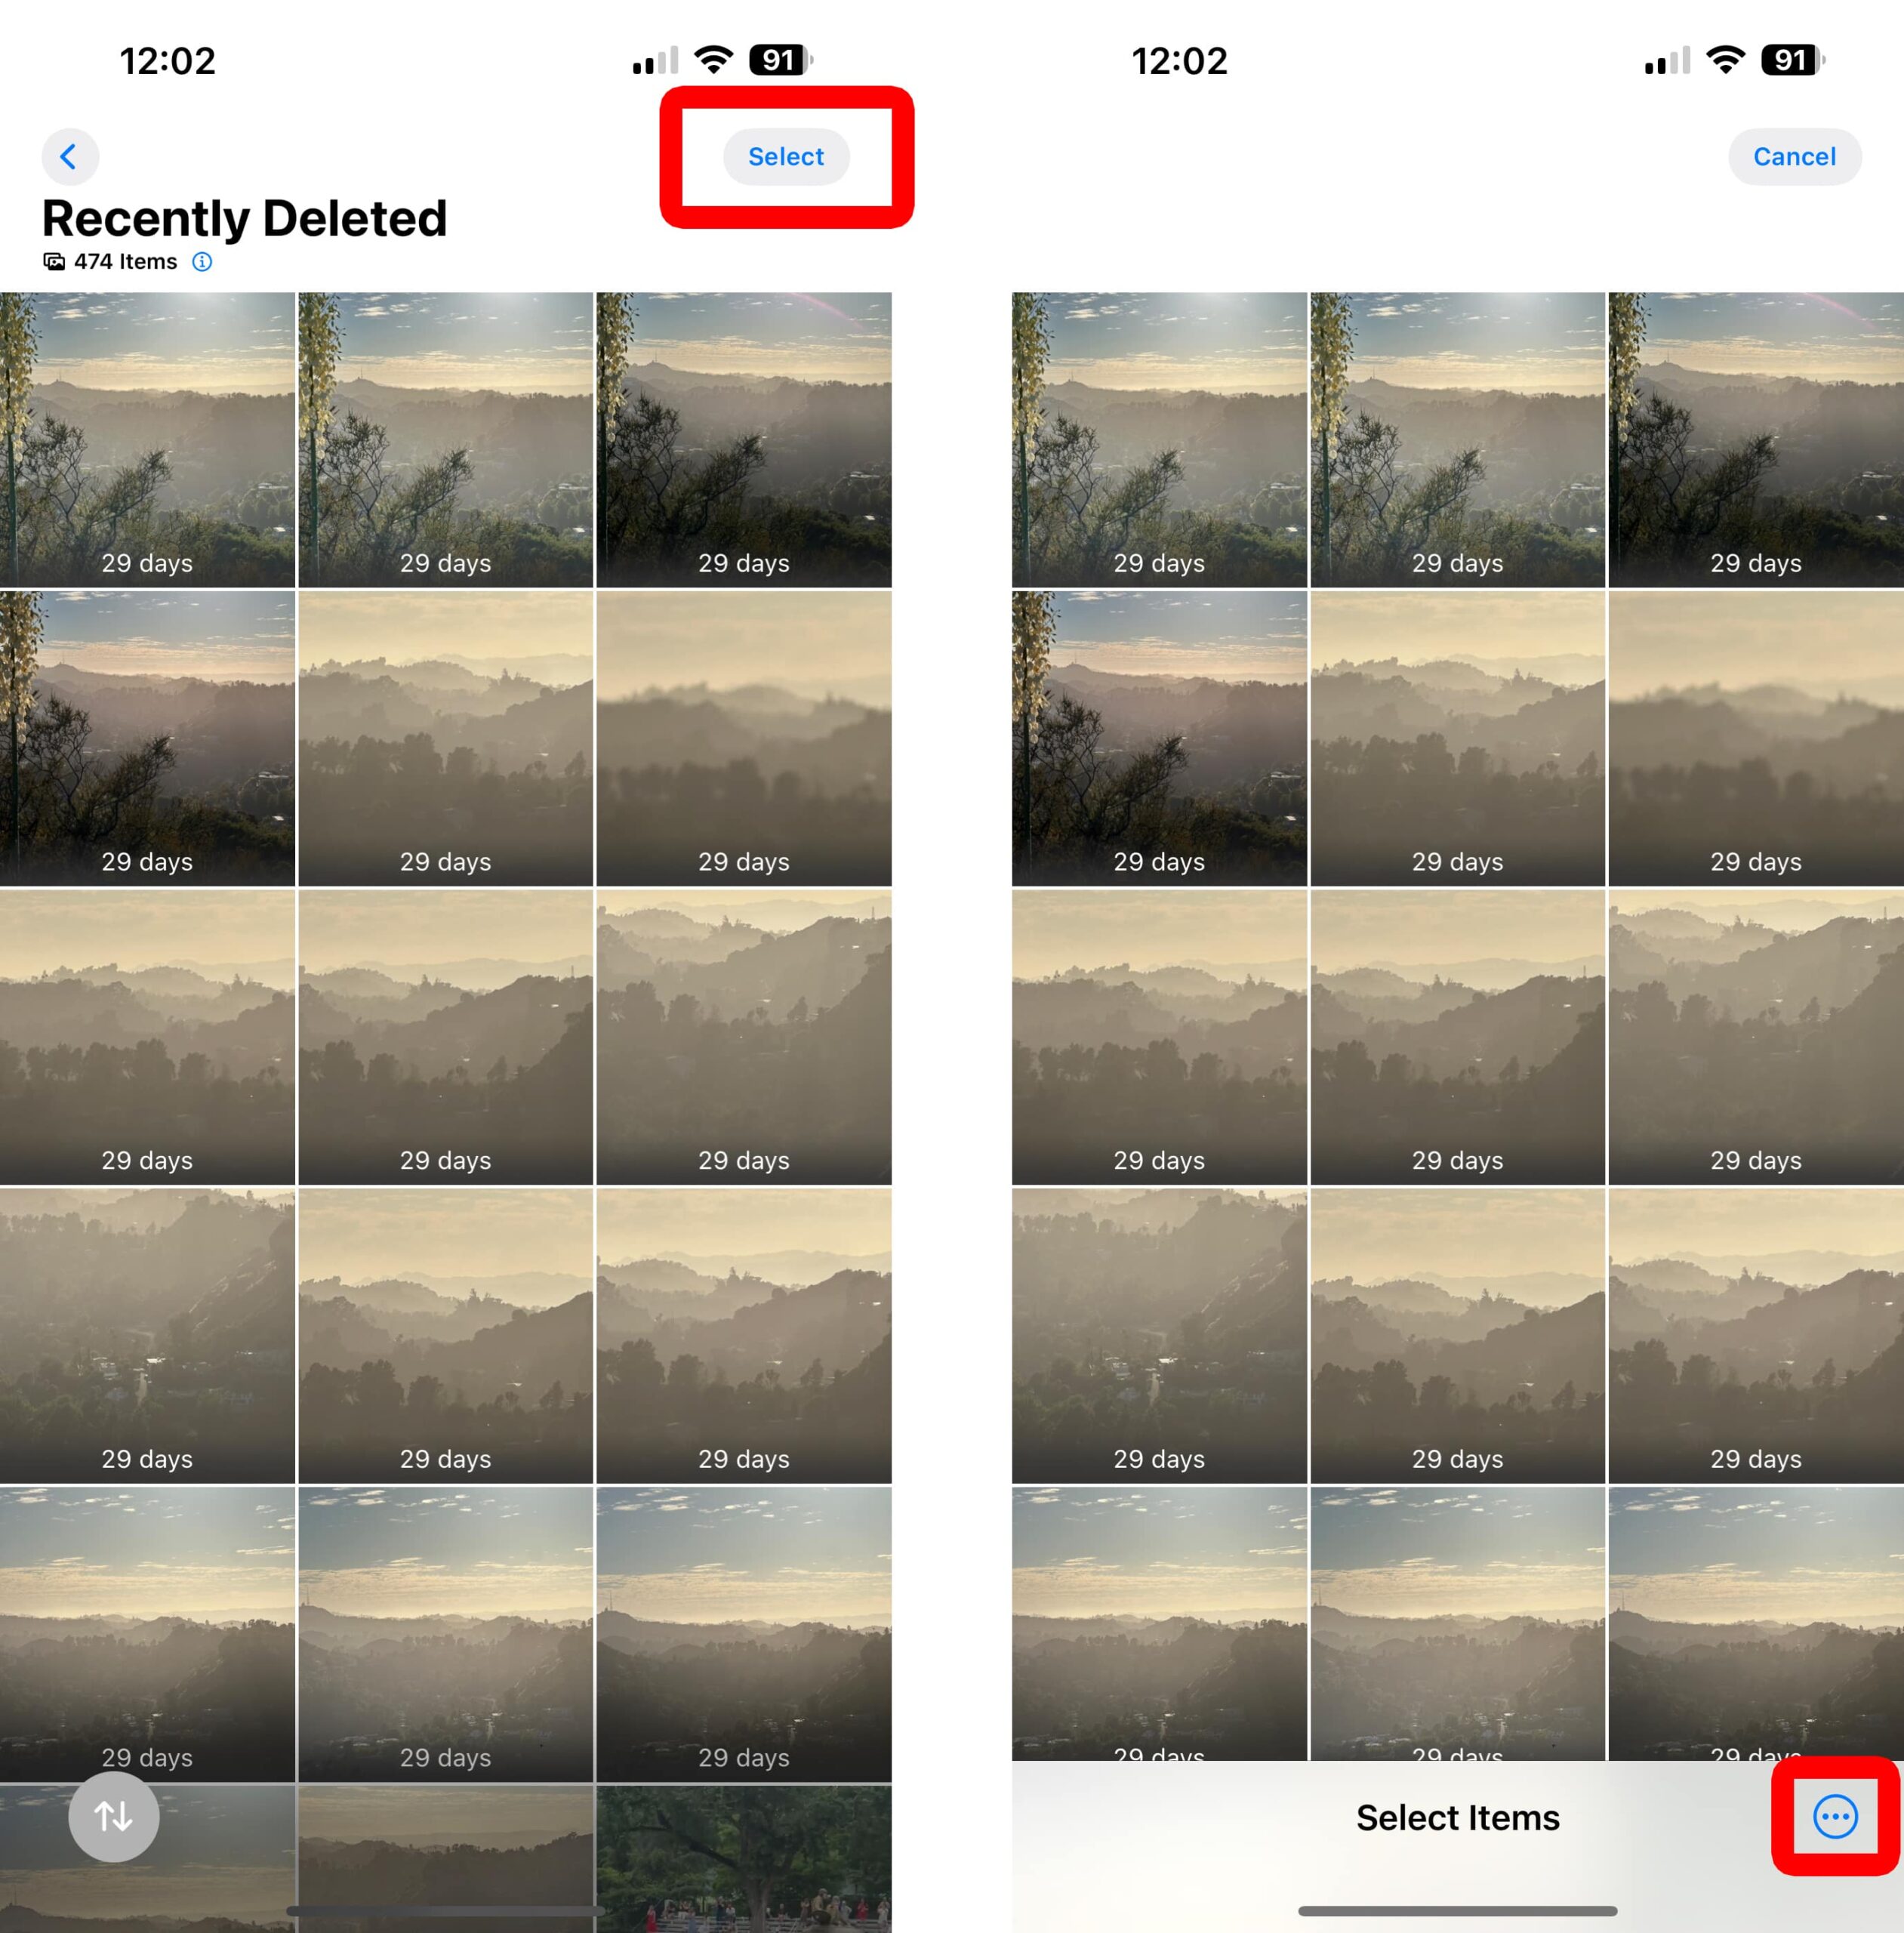Tap the Select Items toolbar label
Viewport: 1904px width, 1933px height.
click(1457, 1817)
